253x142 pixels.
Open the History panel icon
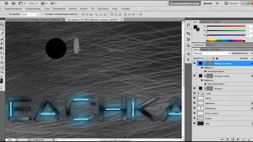click(x=188, y=25)
